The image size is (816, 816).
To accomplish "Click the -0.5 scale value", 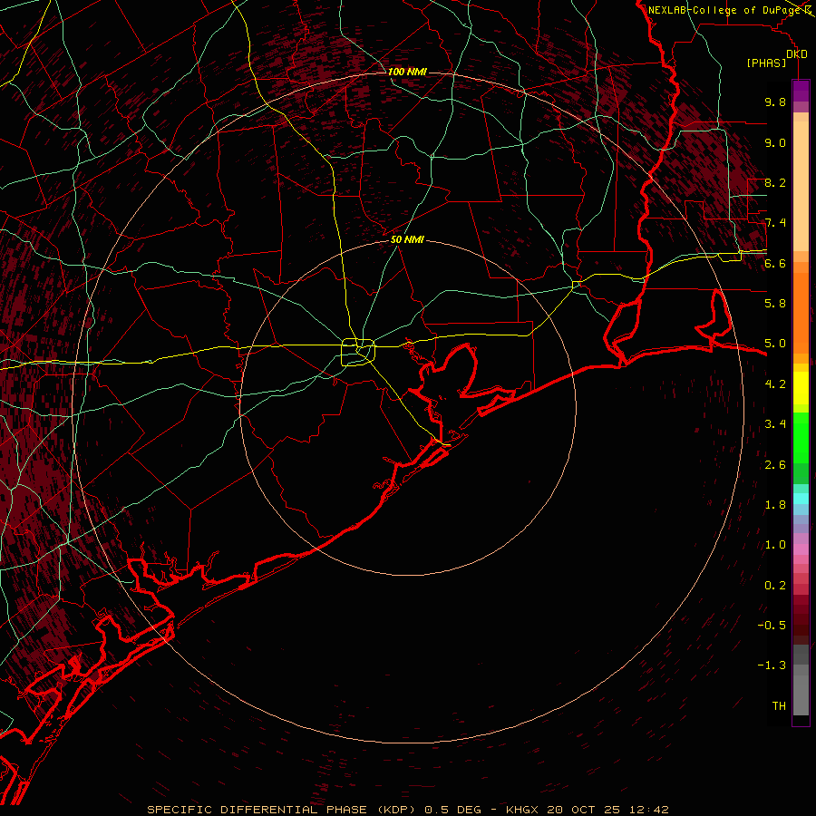I will (772, 626).
